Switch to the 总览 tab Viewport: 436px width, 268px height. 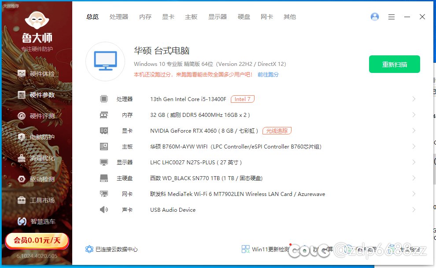pos(92,17)
